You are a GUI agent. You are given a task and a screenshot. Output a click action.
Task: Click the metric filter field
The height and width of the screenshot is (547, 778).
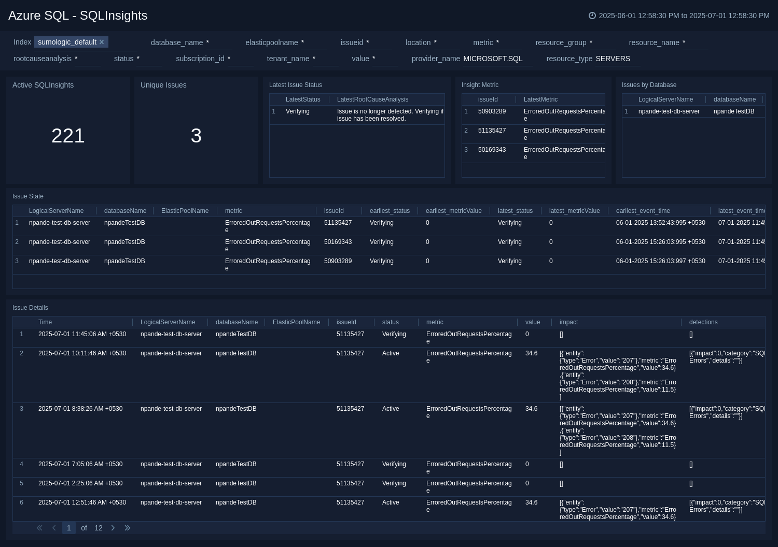pyautogui.click(x=509, y=42)
